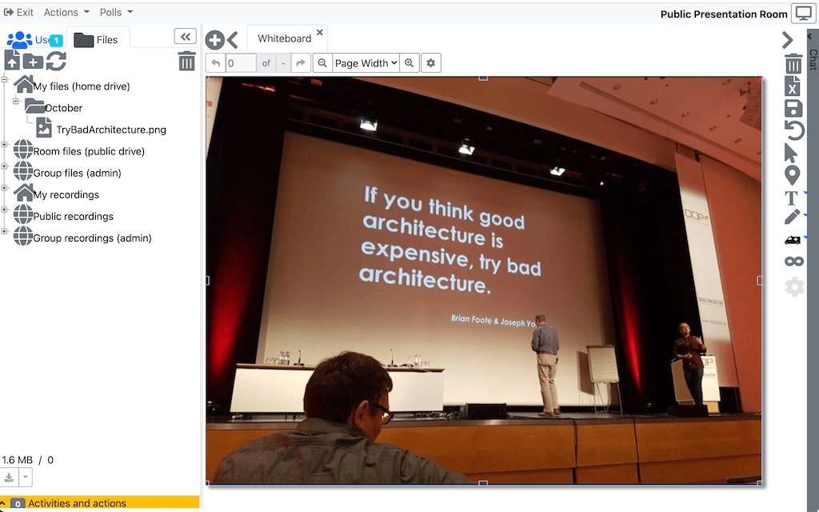Click the whiteboard save icon
Viewport: 819px width, 512px height.
pos(793,109)
